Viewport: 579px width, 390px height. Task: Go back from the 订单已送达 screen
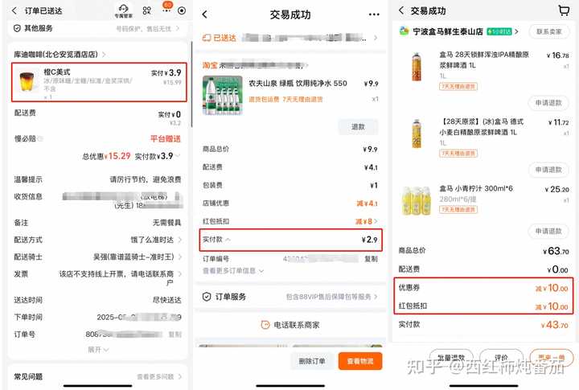(x=14, y=10)
